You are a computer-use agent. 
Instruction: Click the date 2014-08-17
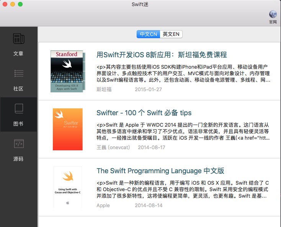coord(152,147)
